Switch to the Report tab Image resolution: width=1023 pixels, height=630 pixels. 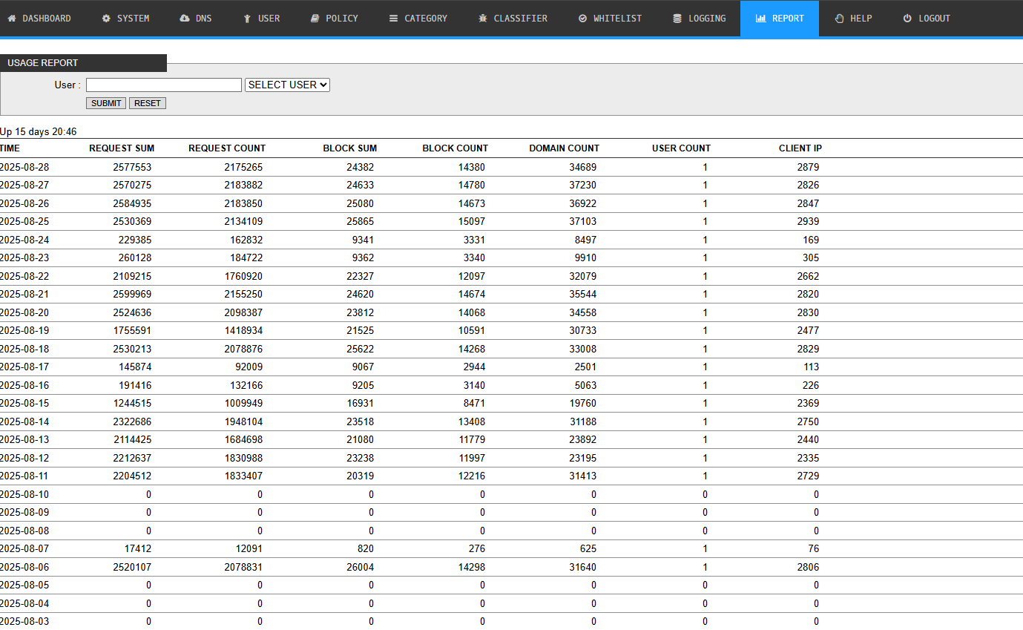780,19
